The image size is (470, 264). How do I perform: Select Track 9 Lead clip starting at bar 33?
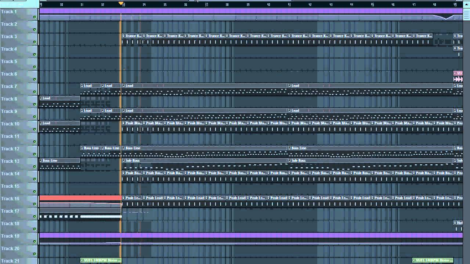[x=205, y=114]
